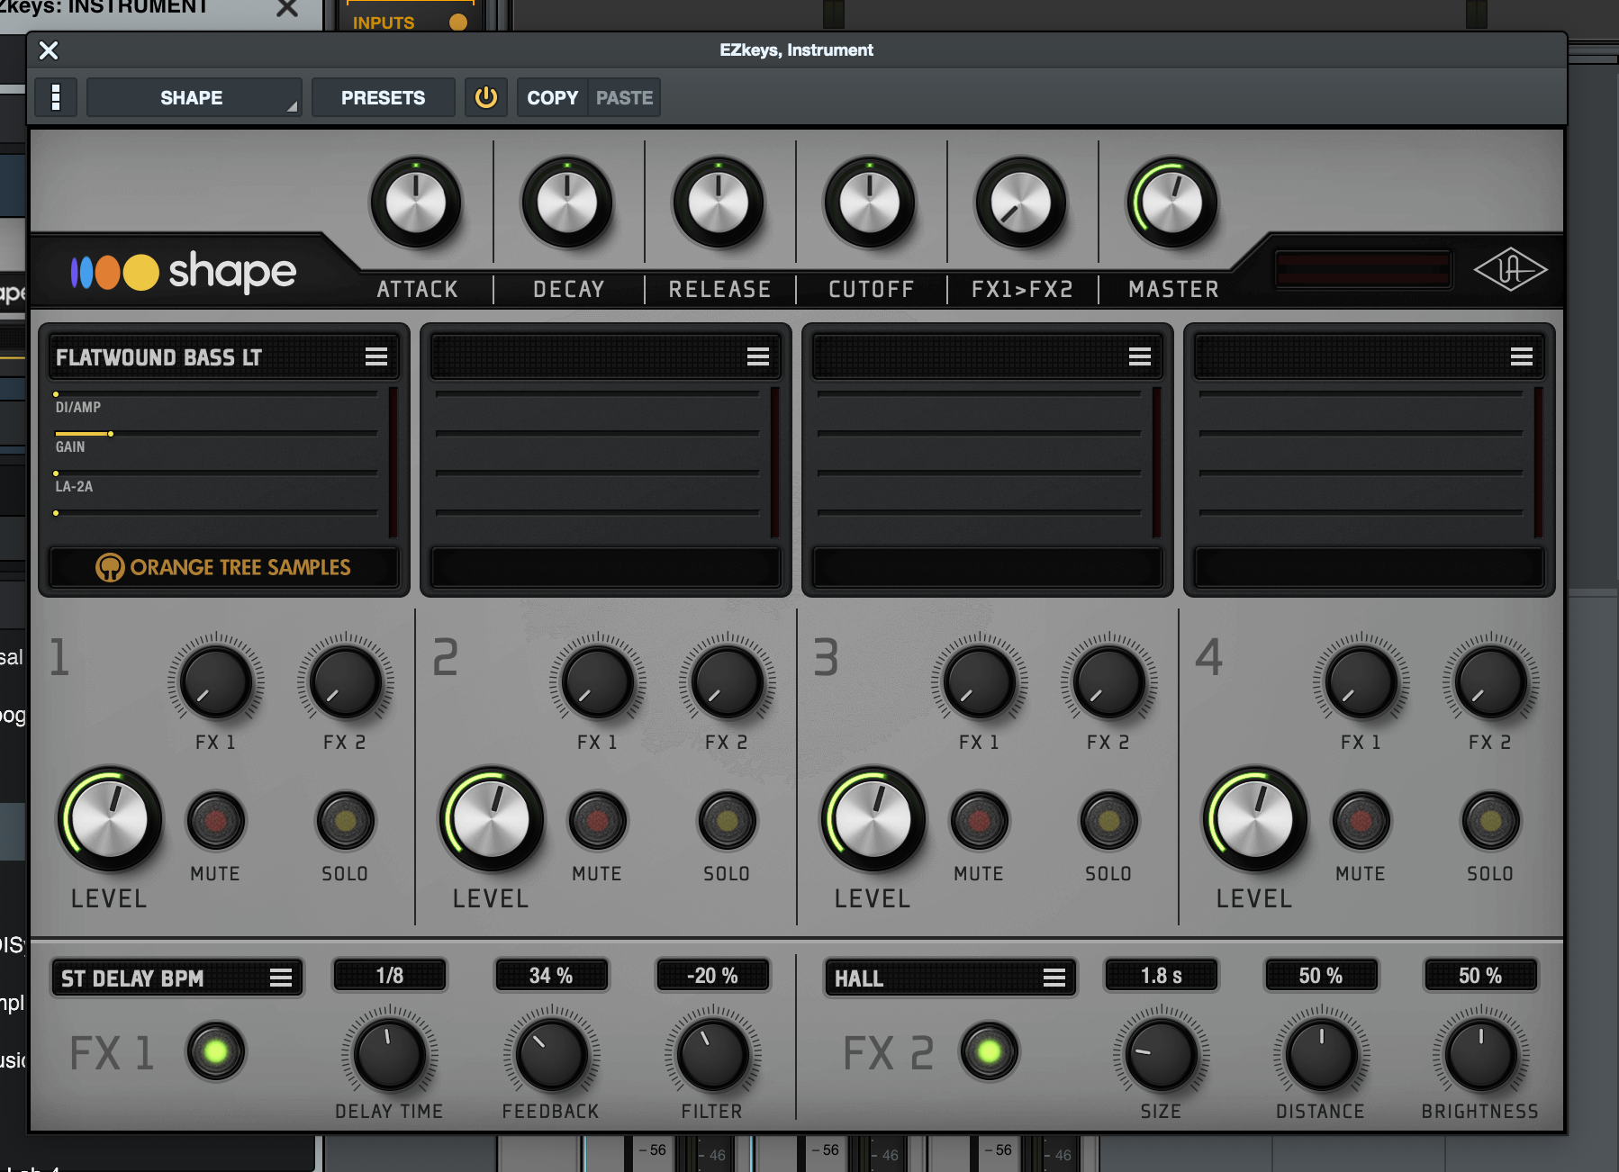Click the 34 % feedback value field
Screen dimensions: 1619x1172
click(551, 976)
